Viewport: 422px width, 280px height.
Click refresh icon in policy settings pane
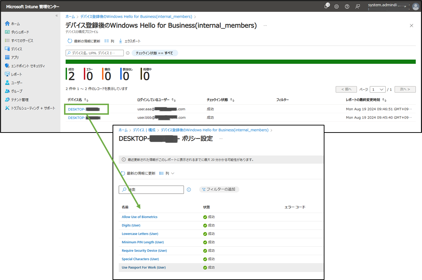coord(123,173)
